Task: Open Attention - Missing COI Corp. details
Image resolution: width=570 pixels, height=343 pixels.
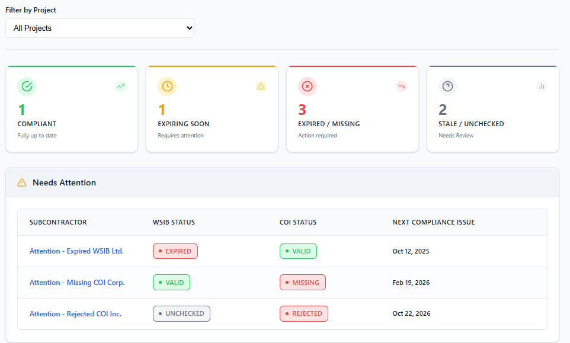Action: point(77,282)
